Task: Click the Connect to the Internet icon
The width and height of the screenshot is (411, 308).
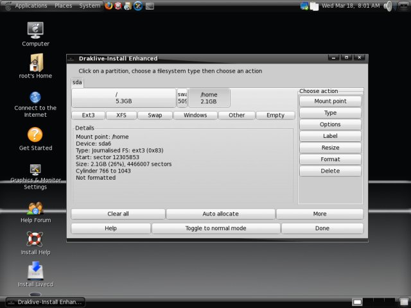Action: click(35, 96)
